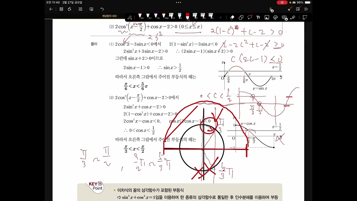Toggle the Apple Pencil drawing mode icon
This screenshot has height=201, width=357.
pyautogui.click(x=130, y=17)
